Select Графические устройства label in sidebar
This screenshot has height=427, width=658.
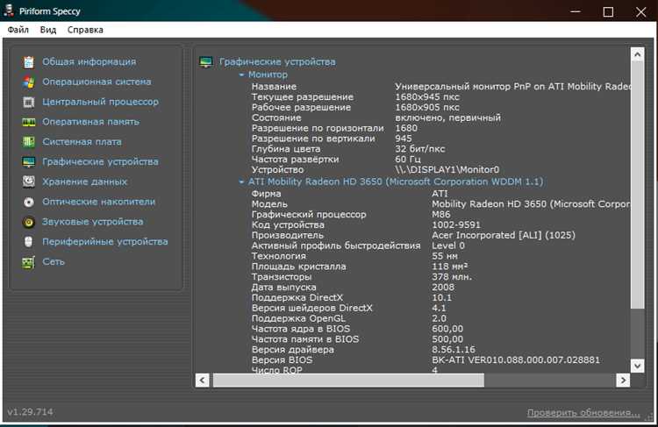pos(100,161)
